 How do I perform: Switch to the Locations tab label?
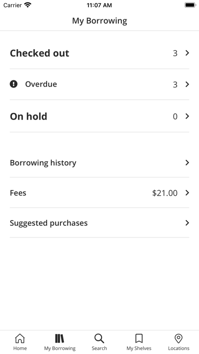point(179,348)
